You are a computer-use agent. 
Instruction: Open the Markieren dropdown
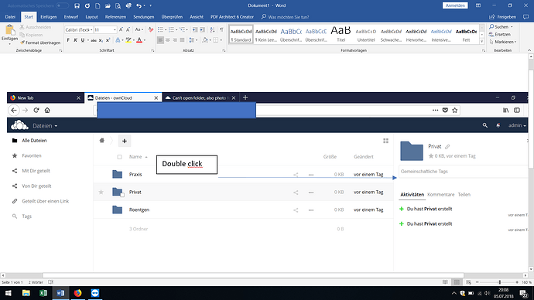(503, 42)
